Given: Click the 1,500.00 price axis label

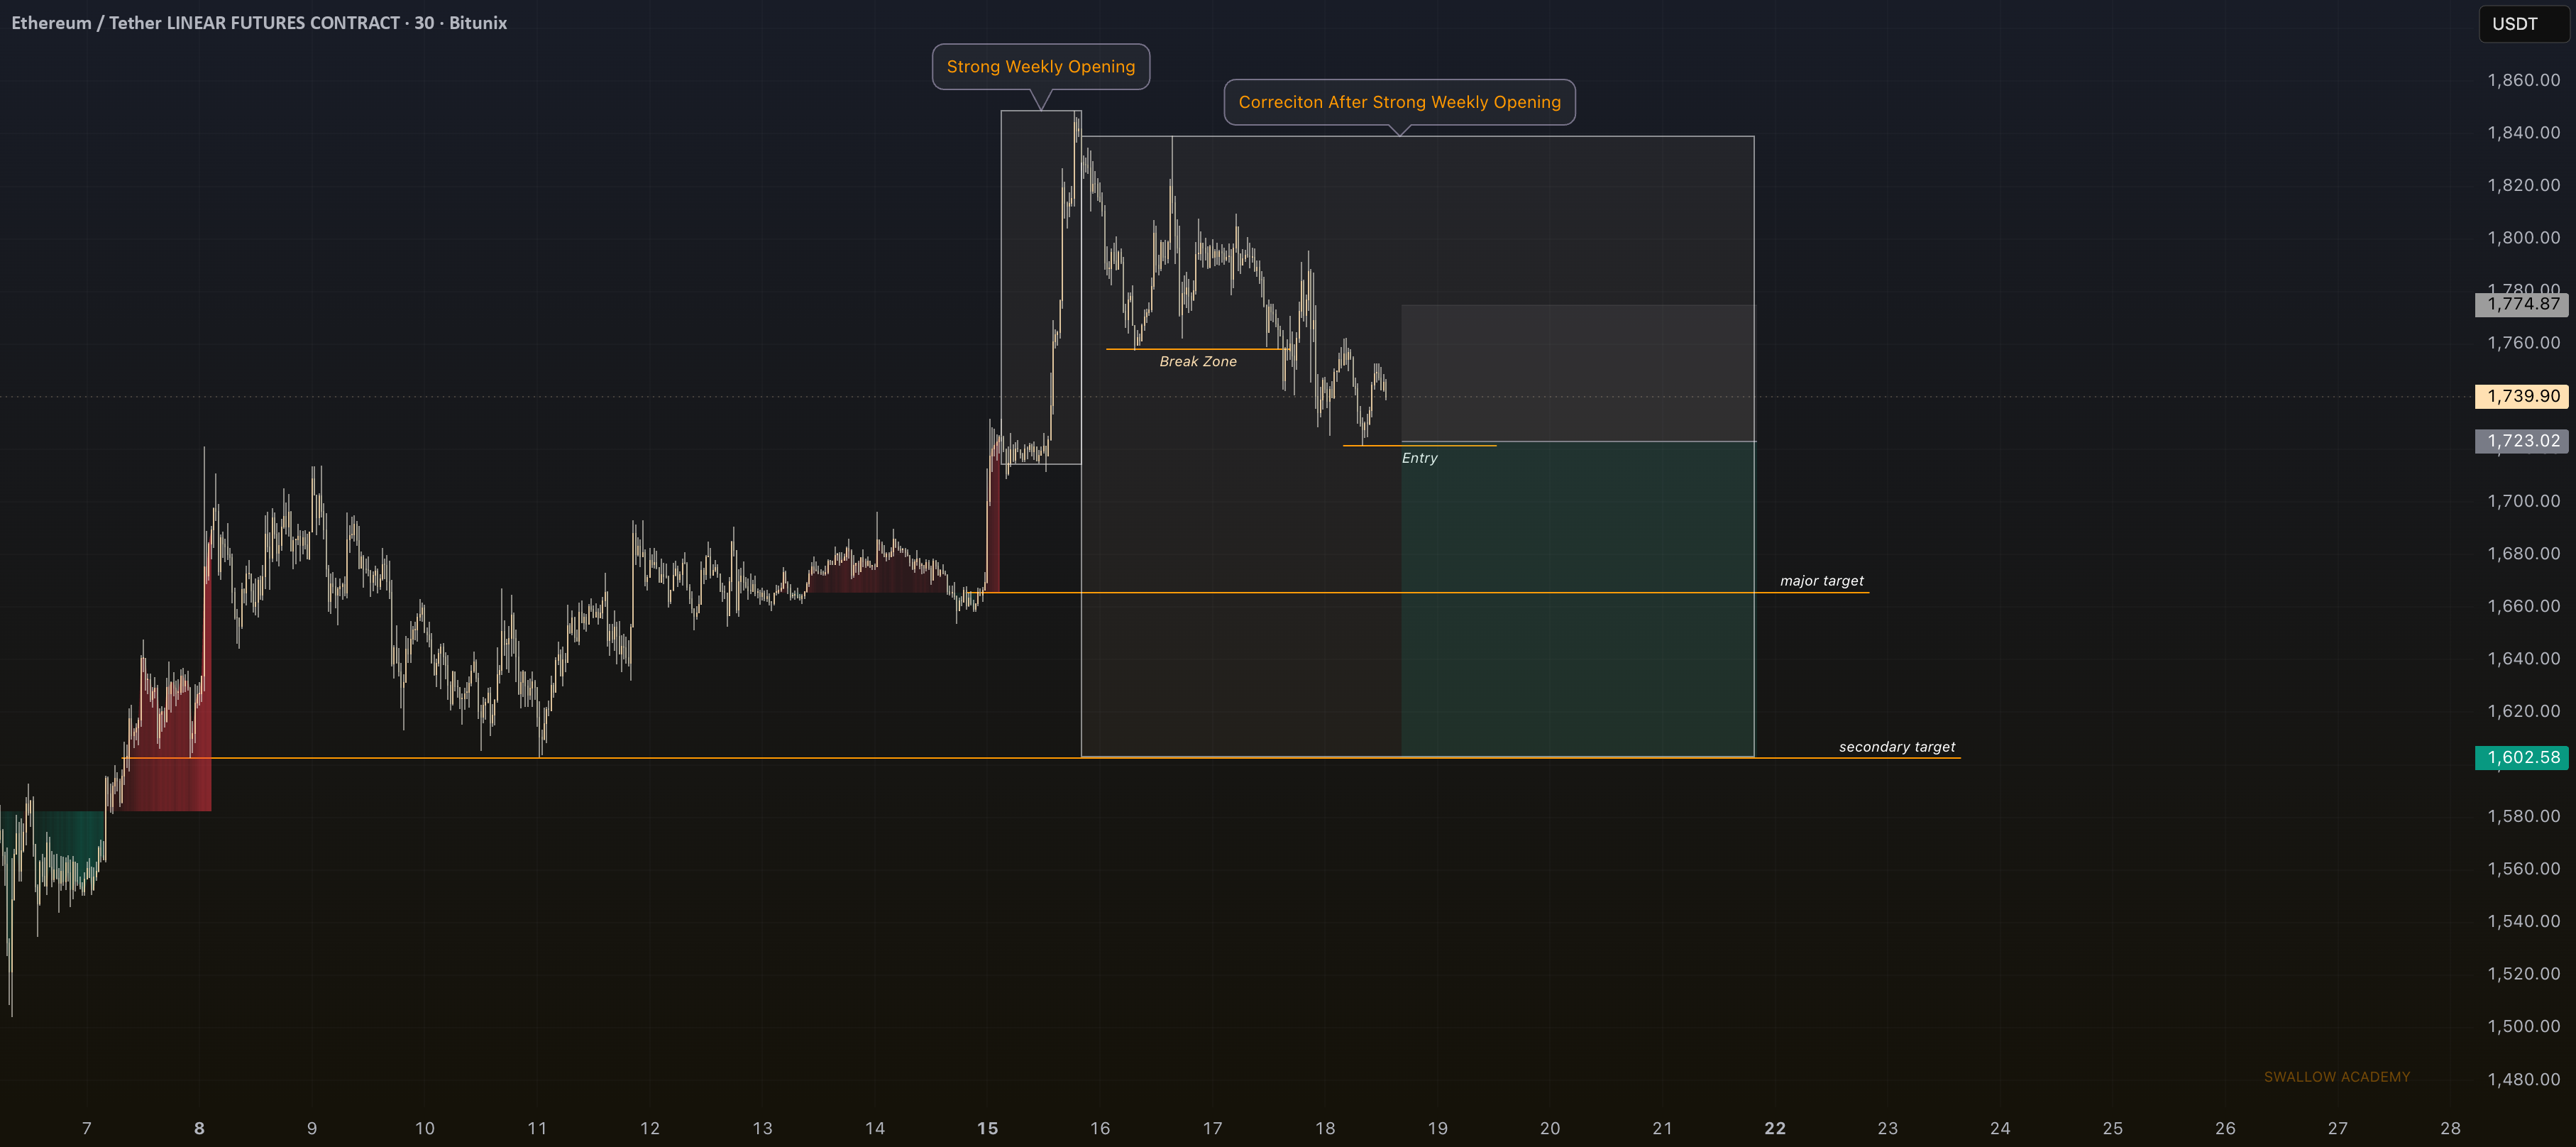Looking at the screenshot, I should (x=2523, y=1026).
